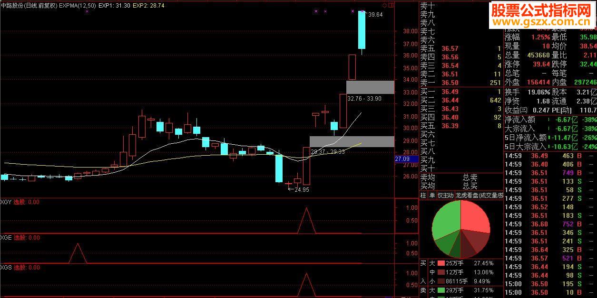597x298 pixels.
Task: Click the XGY 选股 indicator label
Action: (20, 202)
